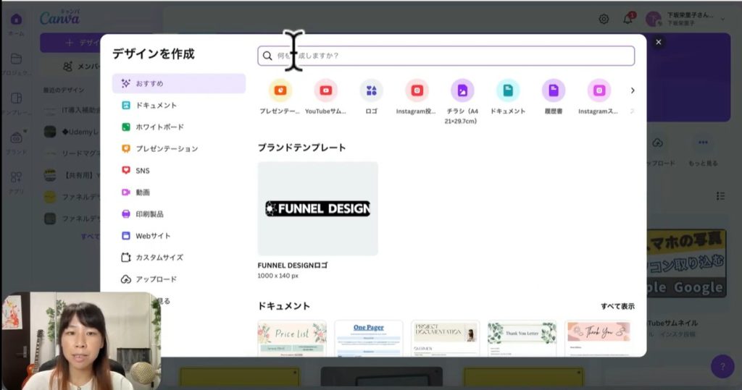Switch to the SNS category

142,170
